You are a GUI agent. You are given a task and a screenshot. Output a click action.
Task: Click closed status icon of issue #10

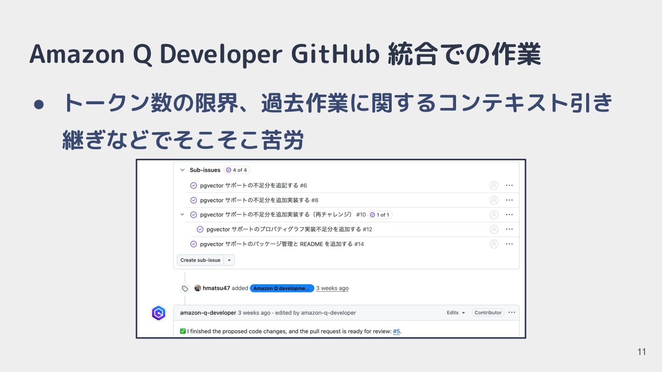(x=194, y=214)
